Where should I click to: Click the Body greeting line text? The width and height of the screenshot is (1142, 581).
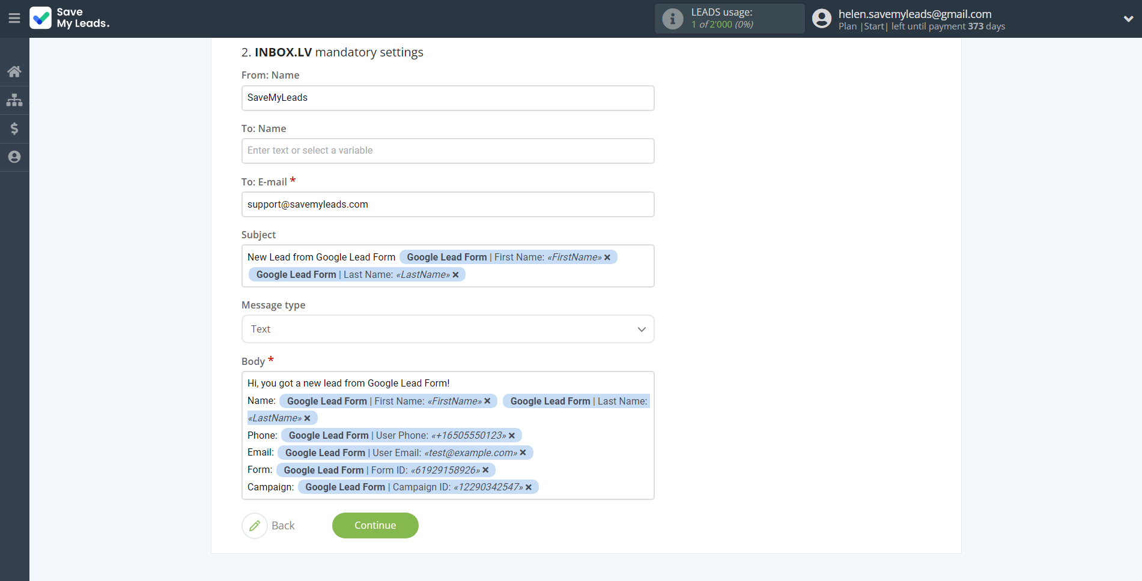tap(348, 383)
